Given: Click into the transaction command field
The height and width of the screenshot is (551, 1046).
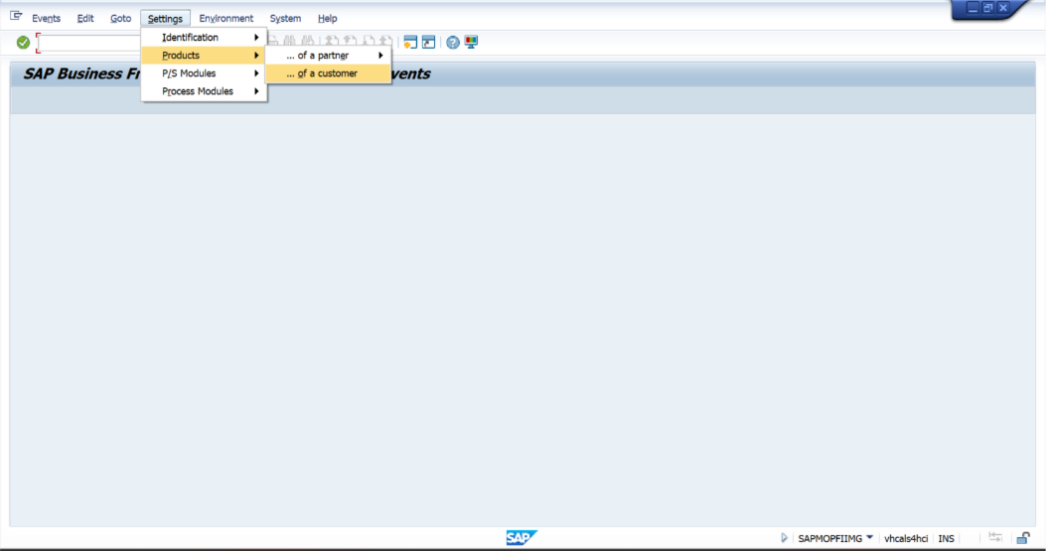Looking at the screenshot, I should pyautogui.click(x=89, y=43).
